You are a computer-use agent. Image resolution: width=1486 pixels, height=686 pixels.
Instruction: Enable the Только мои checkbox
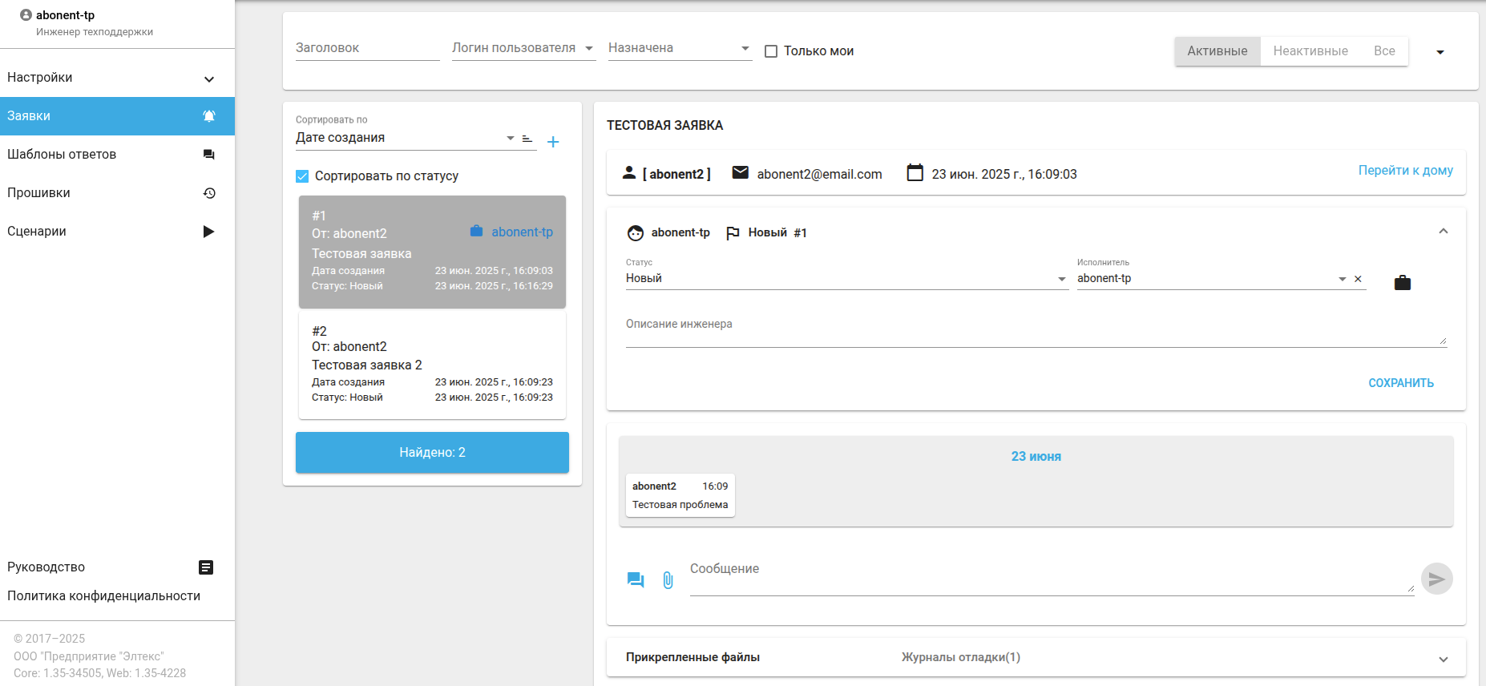click(771, 51)
